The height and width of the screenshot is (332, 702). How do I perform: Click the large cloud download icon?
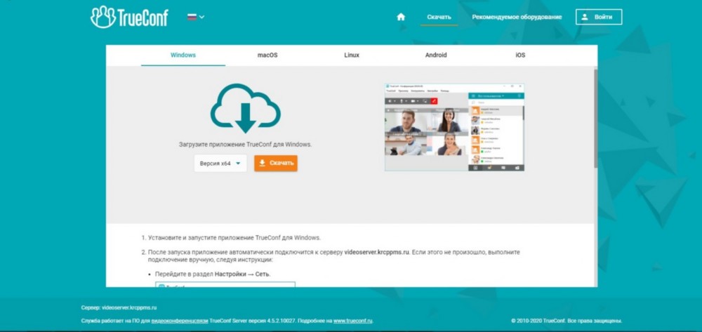[245, 109]
